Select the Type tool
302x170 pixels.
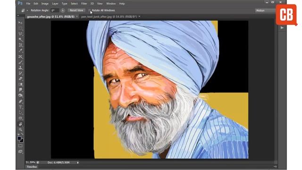pyautogui.click(x=20, y=107)
